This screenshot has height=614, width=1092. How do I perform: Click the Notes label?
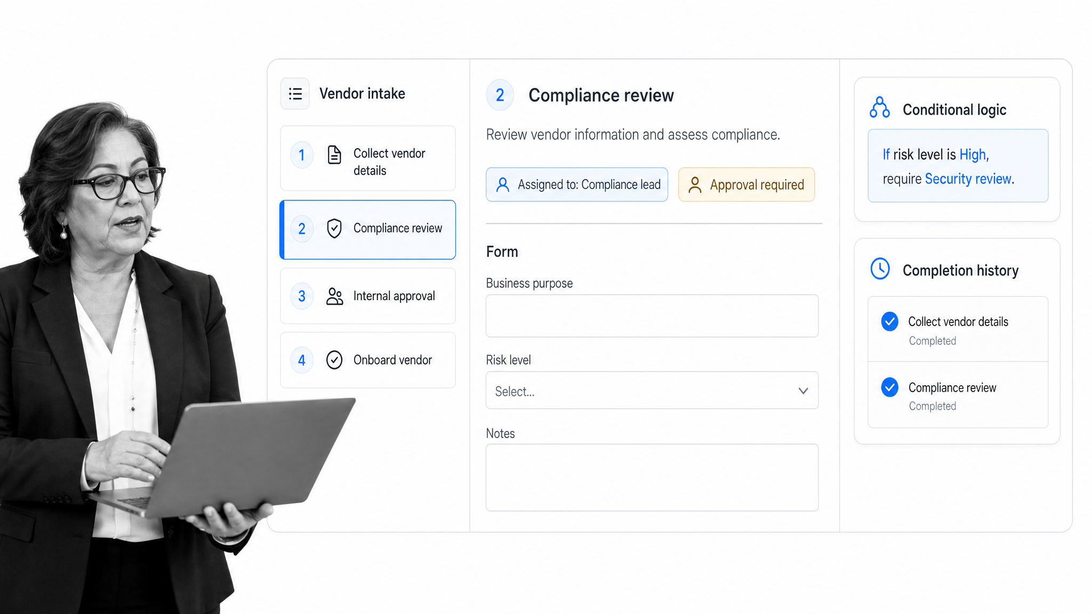pyautogui.click(x=500, y=434)
